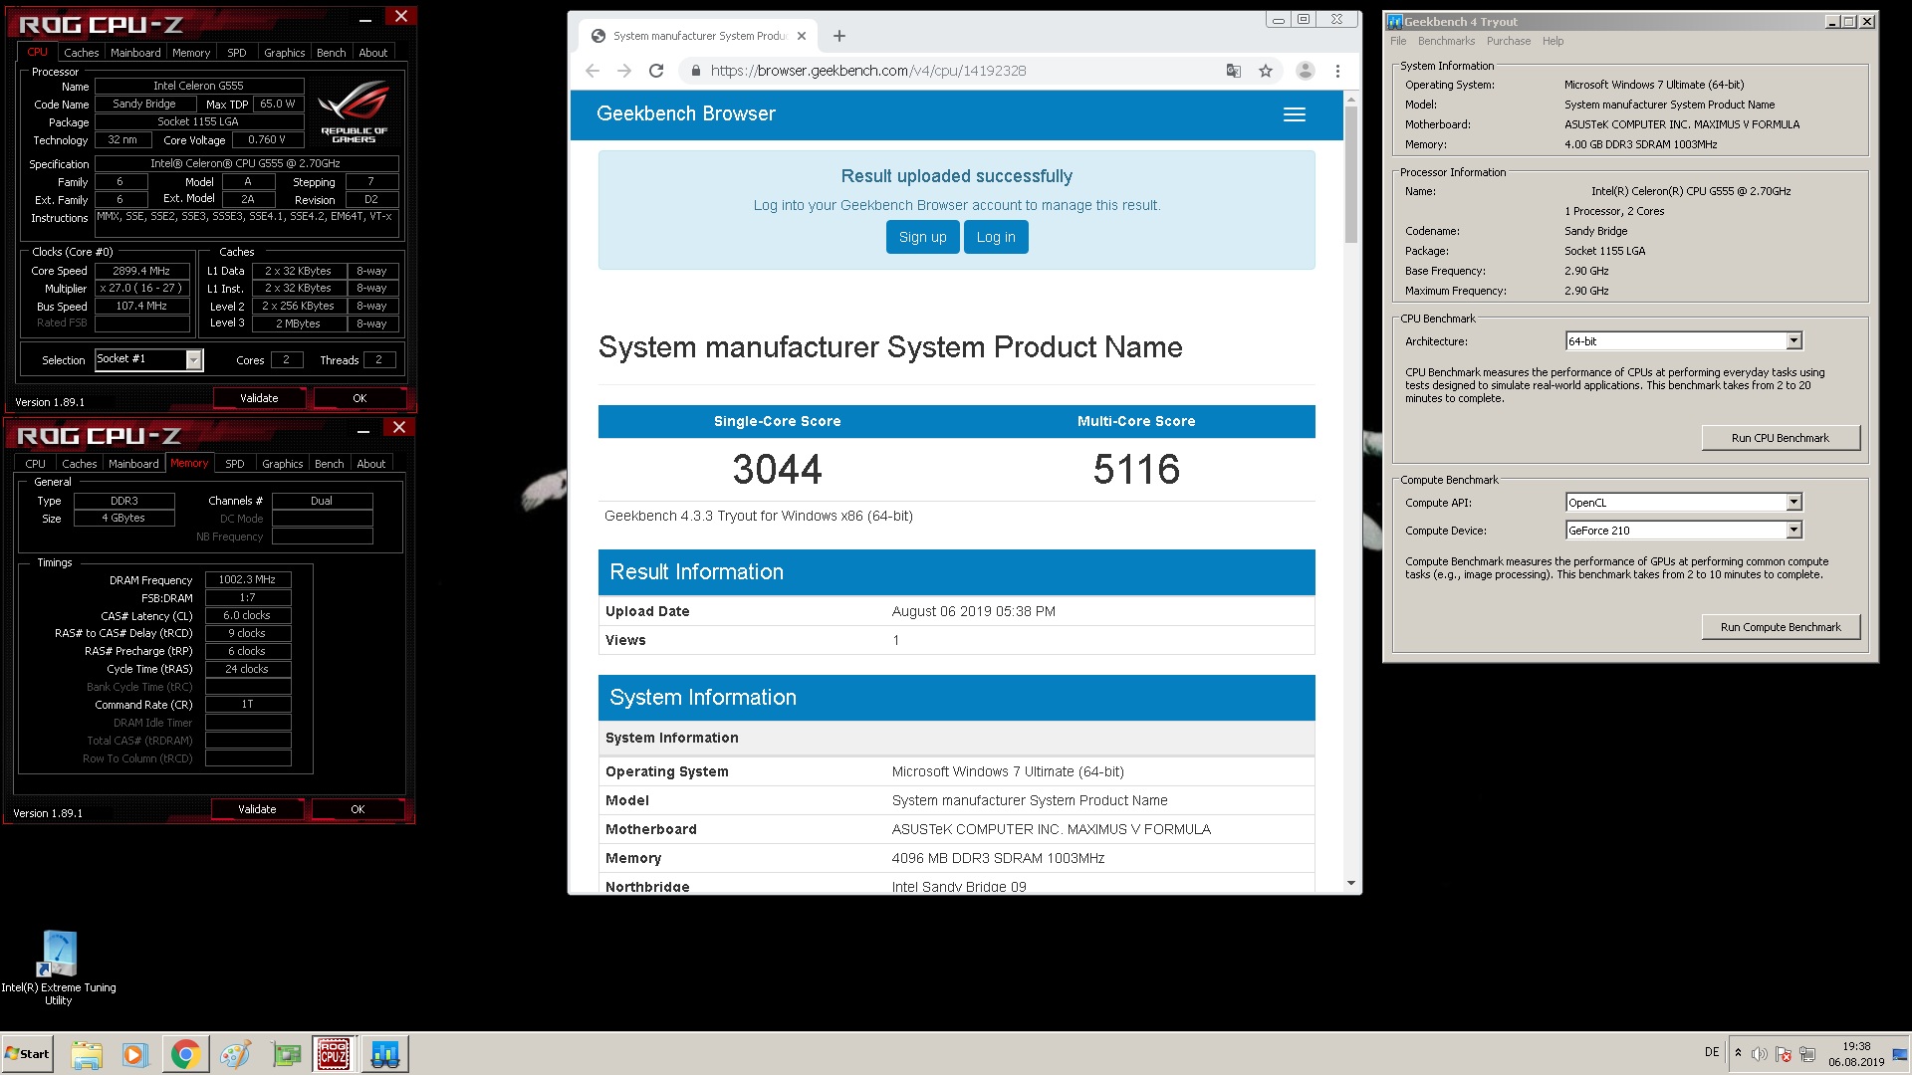Reload the Geekbench page
This screenshot has height=1075, width=1912.
(656, 71)
